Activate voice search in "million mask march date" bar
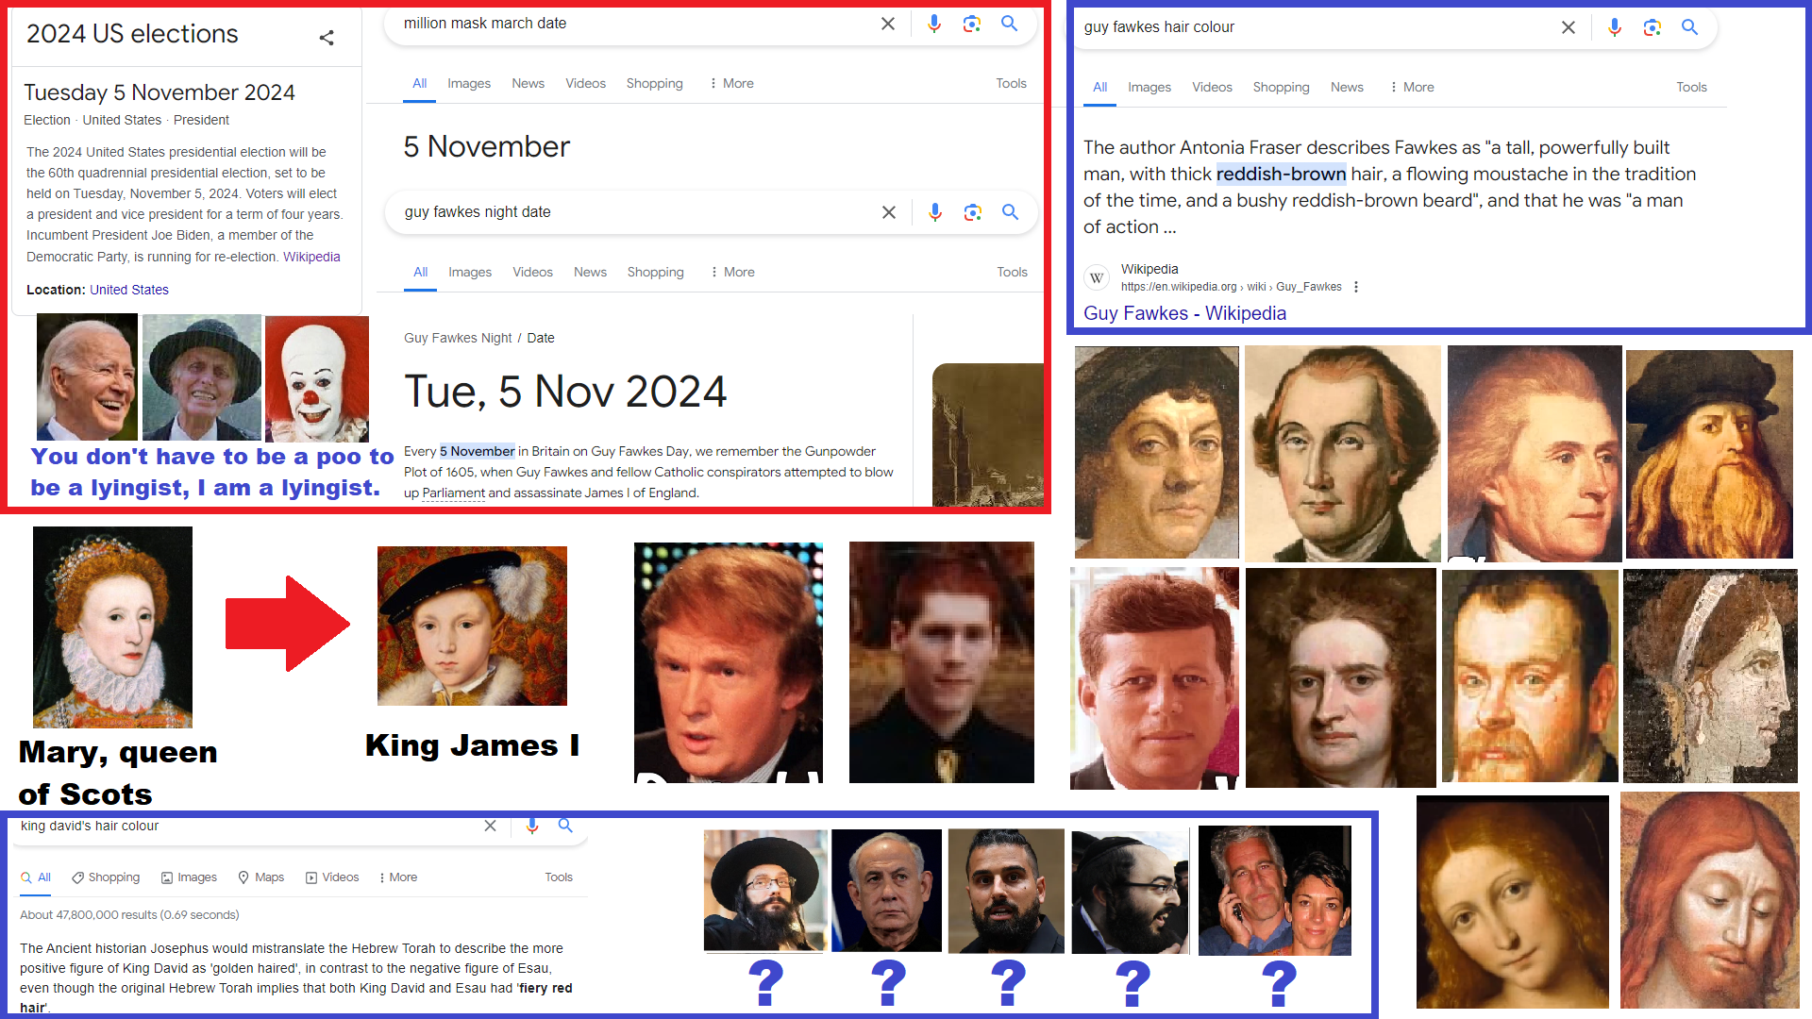The height and width of the screenshot is (1019, 1812). (934, 24)
